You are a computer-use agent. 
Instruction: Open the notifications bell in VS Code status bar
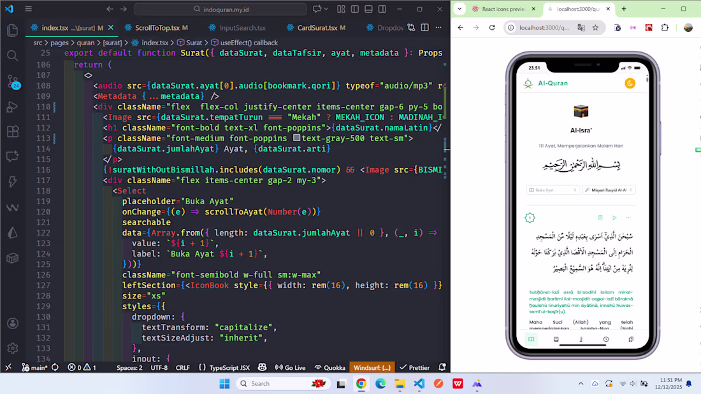point(442,367)
